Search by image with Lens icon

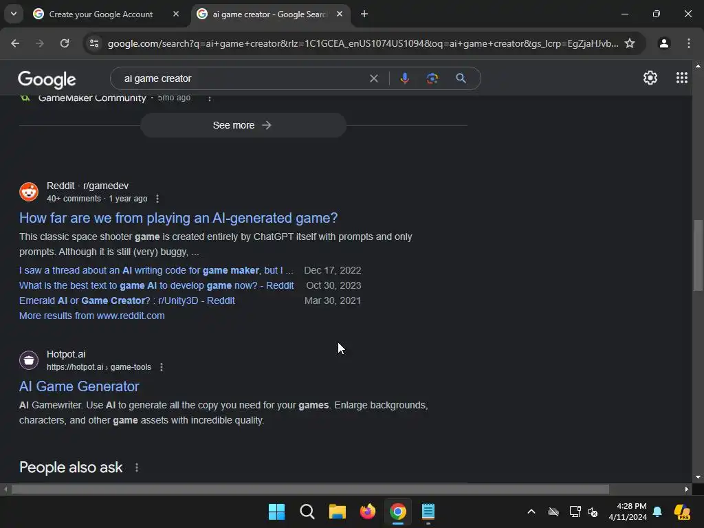(x=432, y=78)
